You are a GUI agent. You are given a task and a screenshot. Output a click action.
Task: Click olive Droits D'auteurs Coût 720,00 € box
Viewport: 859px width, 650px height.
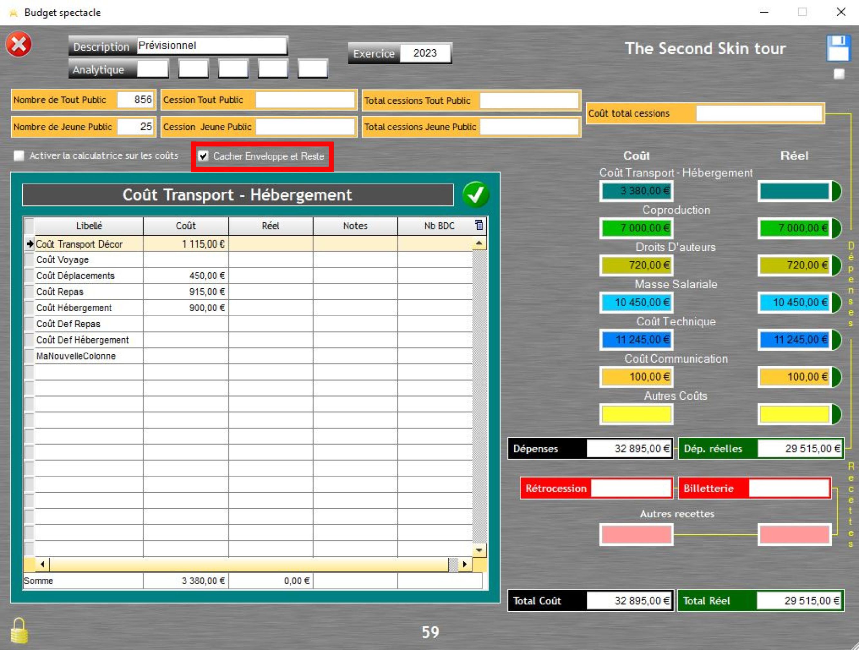pyautogui.click(x=636, y=265)
